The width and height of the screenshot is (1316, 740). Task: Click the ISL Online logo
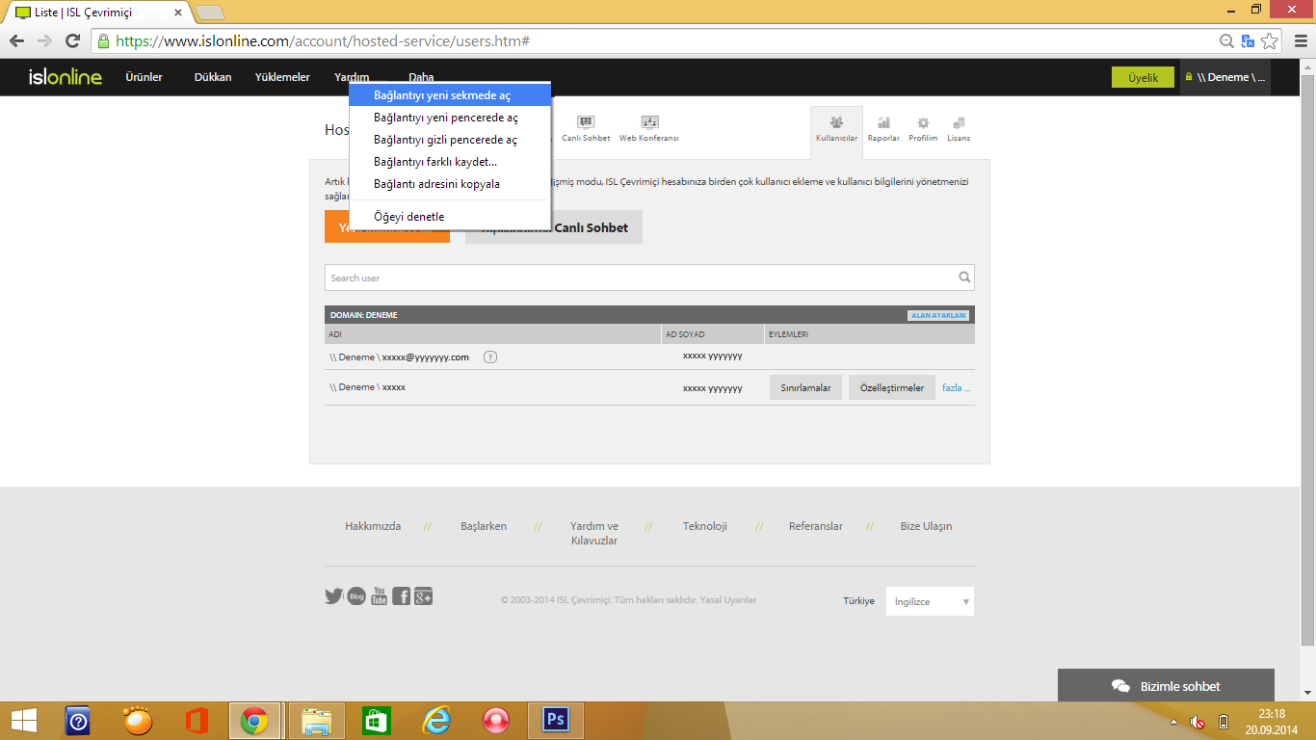[65, 77]
